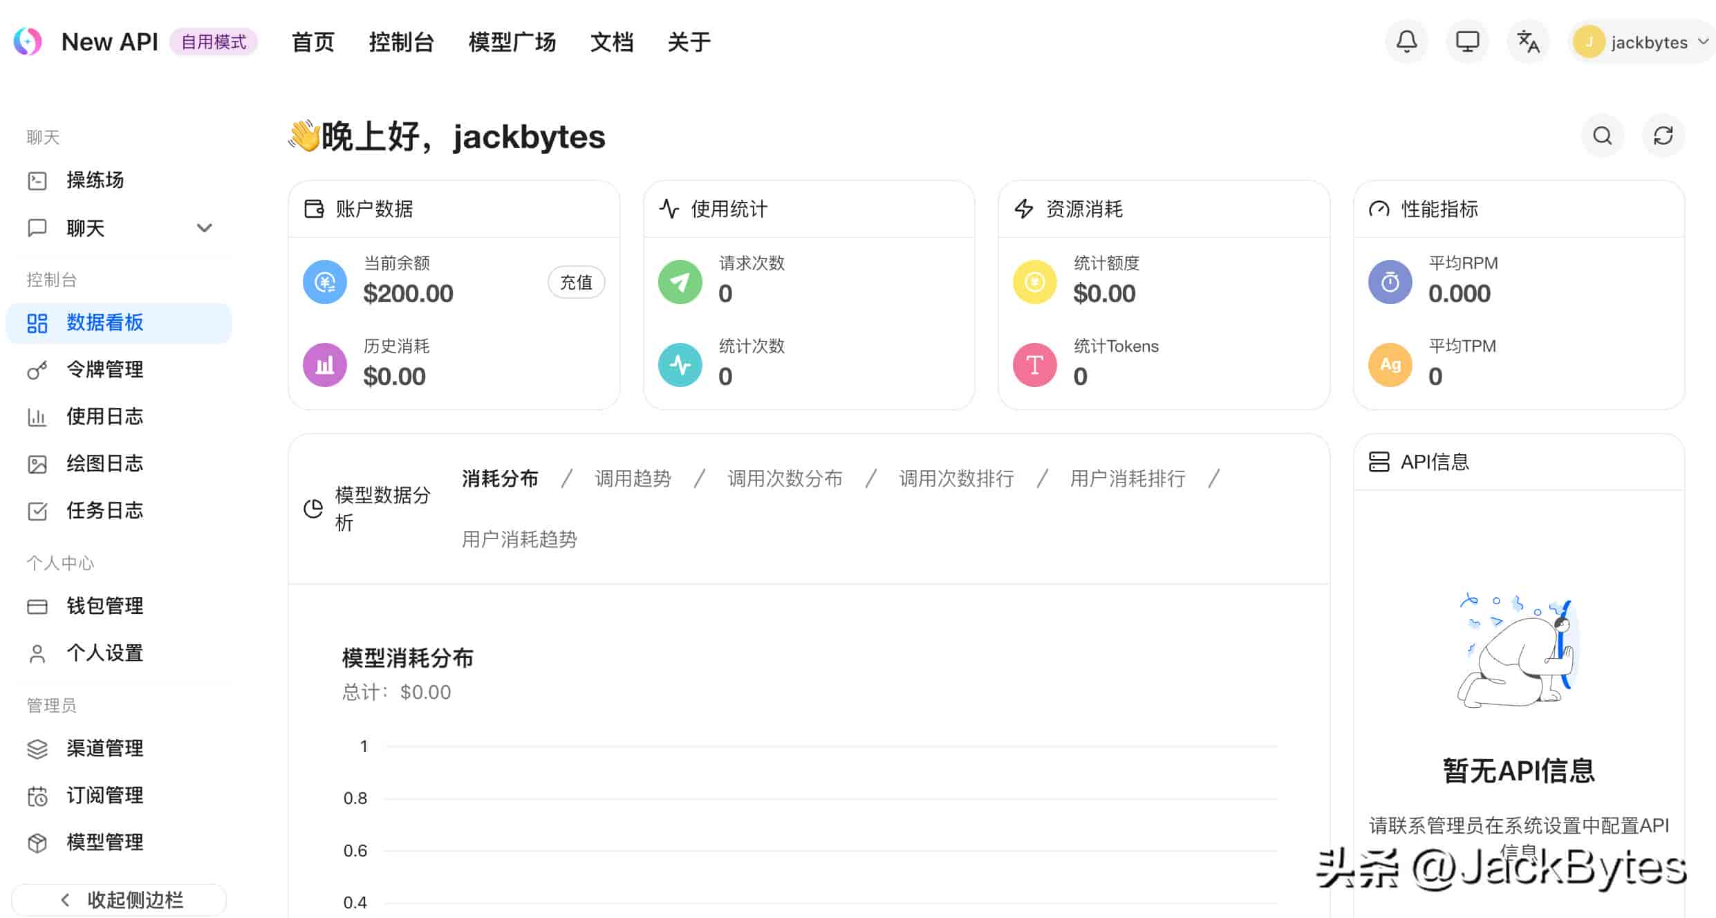Viewport: 1716px width, 918px height.
Task: Toggle theme with the monitor icon
Action: point(1467,41)
